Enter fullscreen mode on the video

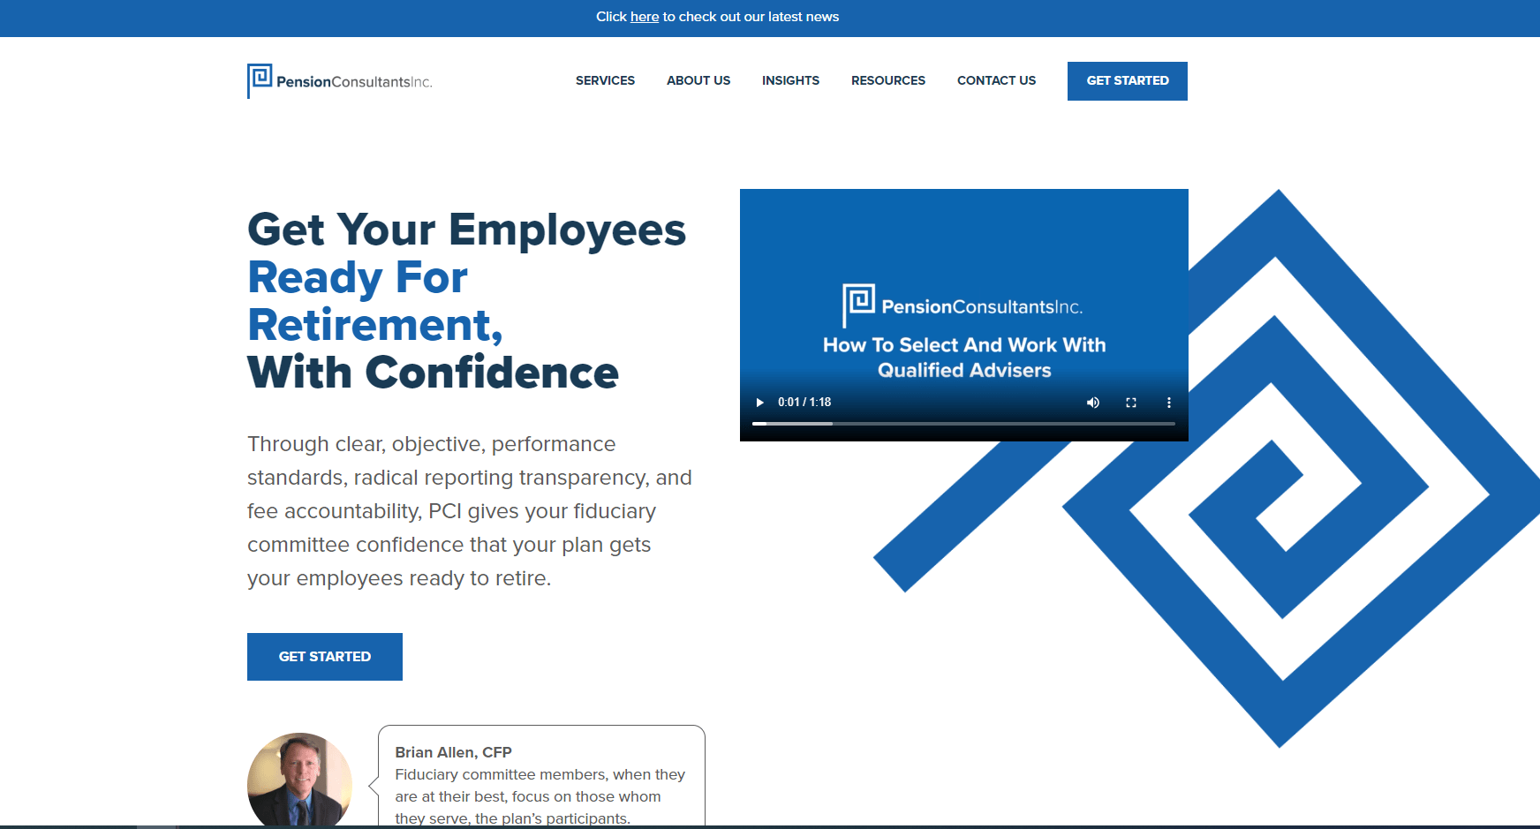pyautogui.click(x=1131, y=402)
